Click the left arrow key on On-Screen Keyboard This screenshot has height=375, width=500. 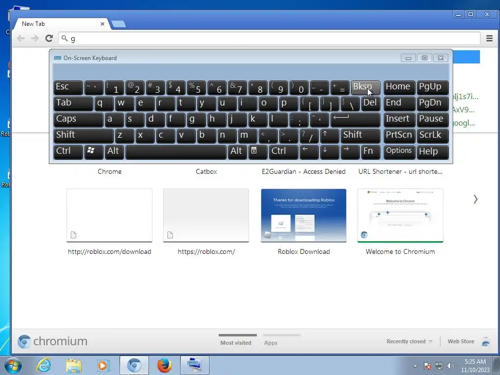(x=309, y=152)
